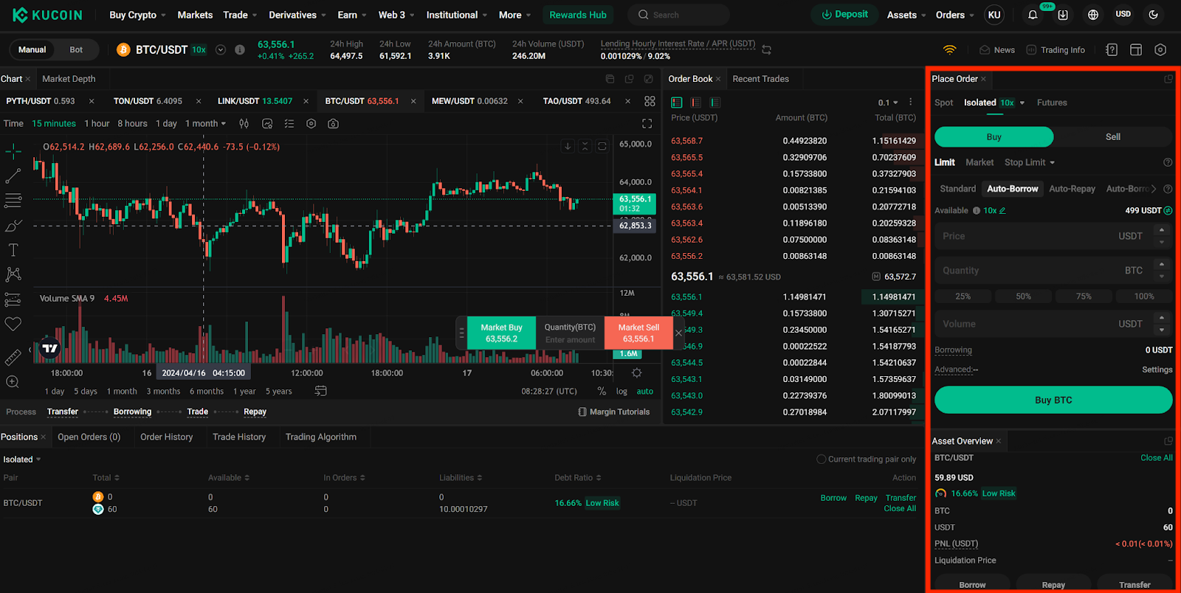Toggle auto scale on chart
The image size is (1181, 593).
click(x=645, y=392)
